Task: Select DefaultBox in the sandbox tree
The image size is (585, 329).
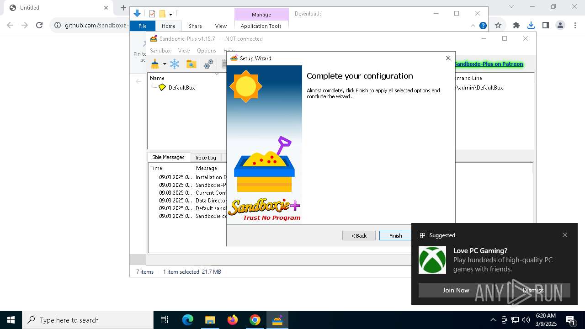Action: click(x=182, y=87)
